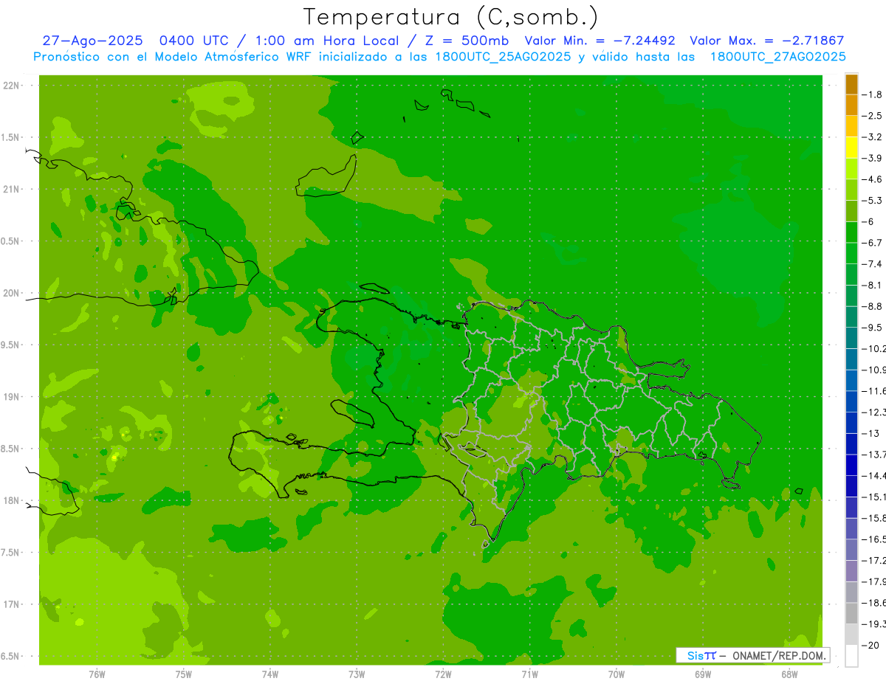
Task: Click the 71W longitude axis label
Action: pyautogui.click(x=529, y=674)
